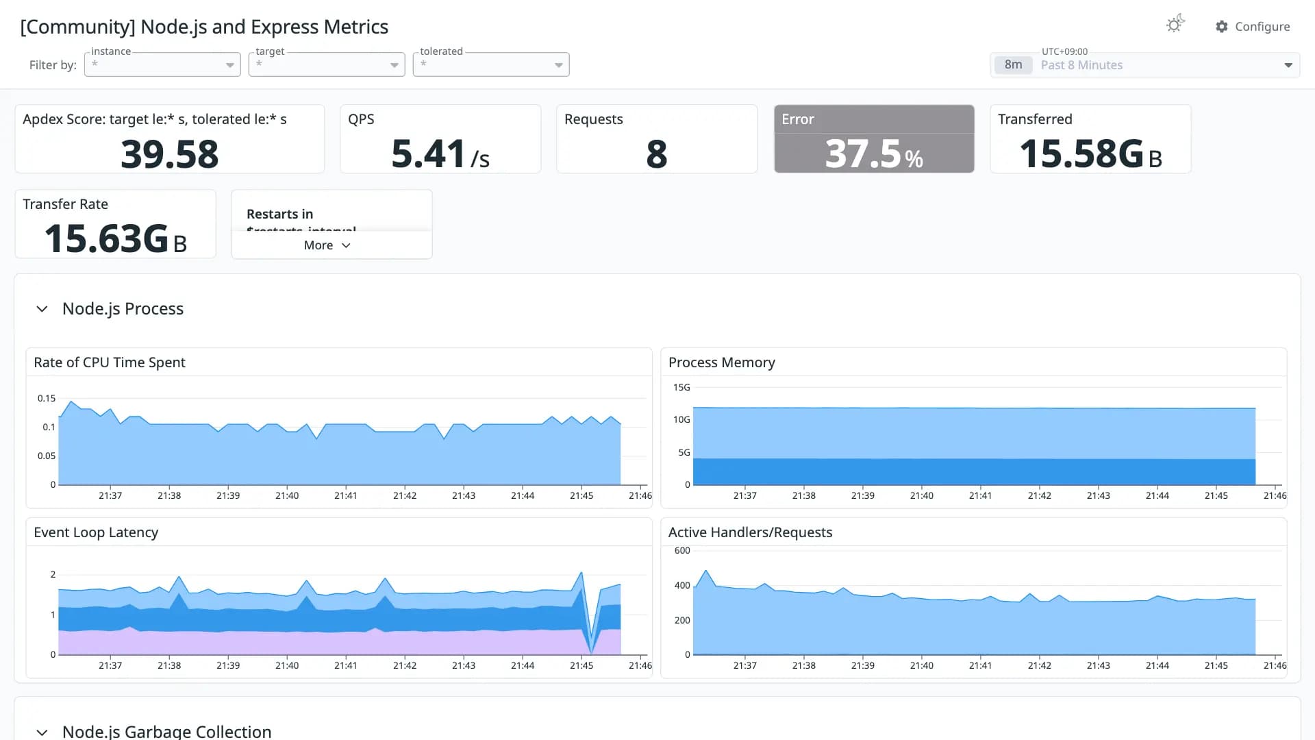Click the Active Handlers/Requests chart title
This screenshot has width=1315, height=740.
[x=751, y=532]
